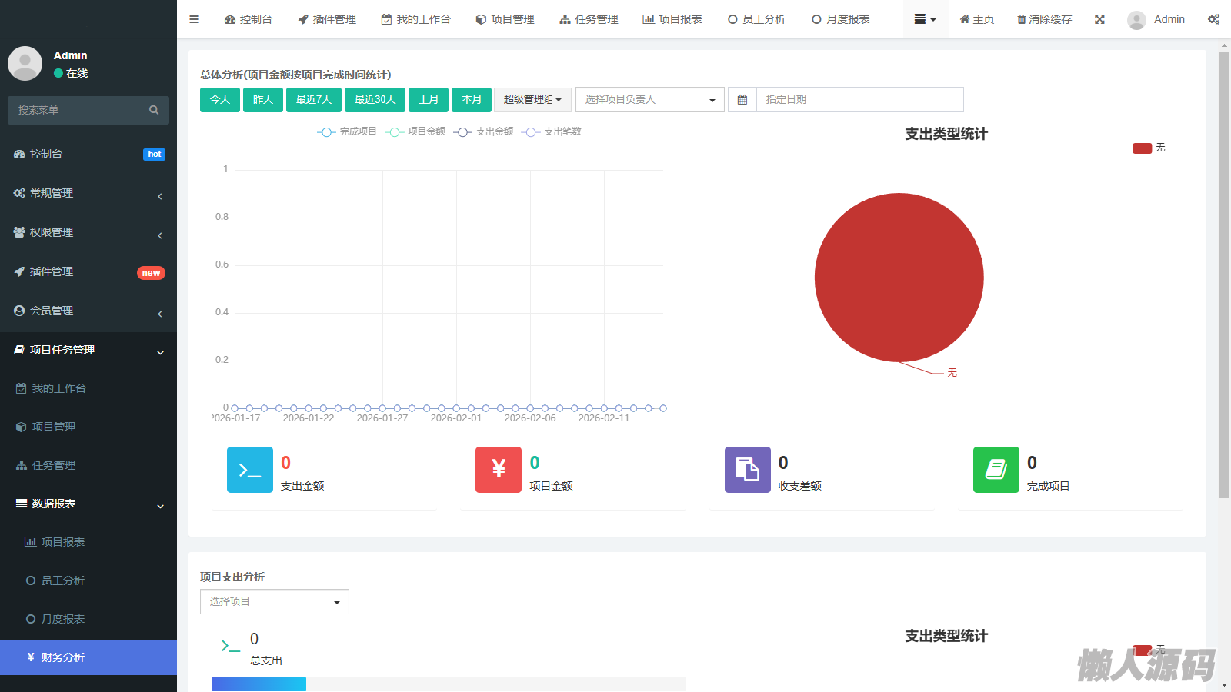Toggle 完成项目 series in chart legend
Viewport: 1231px width, 692px height.
[x=347, y=132]
